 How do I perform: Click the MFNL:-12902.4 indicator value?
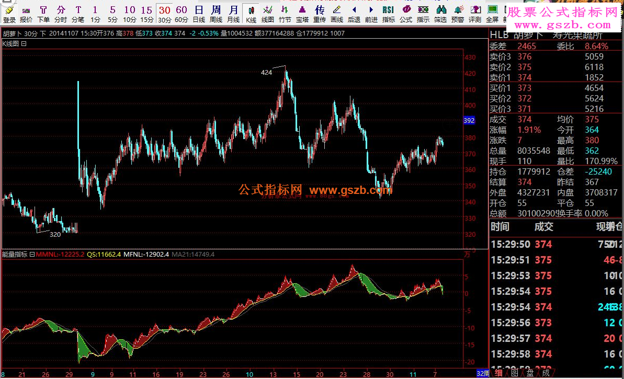click(146, 254)
